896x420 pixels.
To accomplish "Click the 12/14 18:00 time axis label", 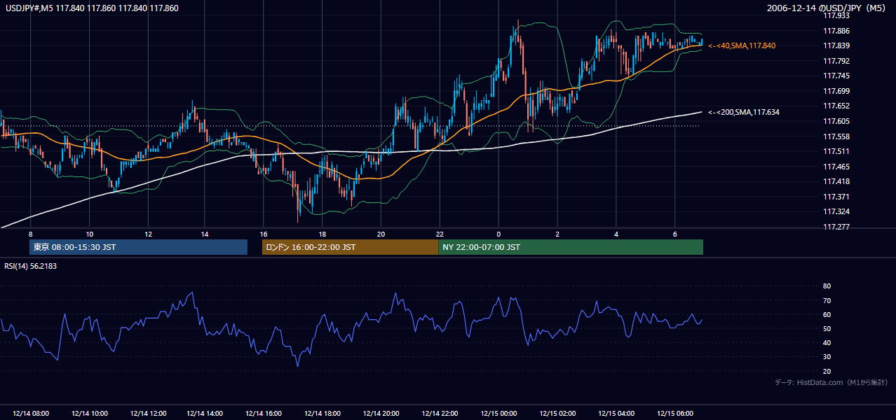I will tap(322, 414).
